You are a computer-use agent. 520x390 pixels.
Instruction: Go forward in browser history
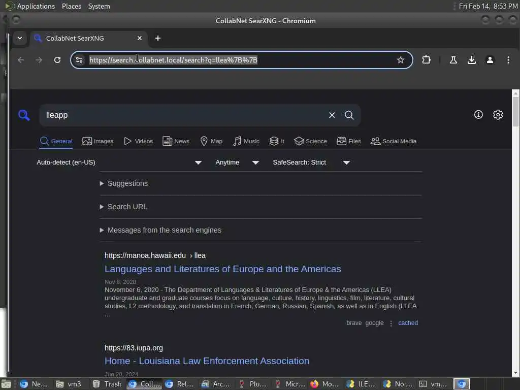pos(39,60)
